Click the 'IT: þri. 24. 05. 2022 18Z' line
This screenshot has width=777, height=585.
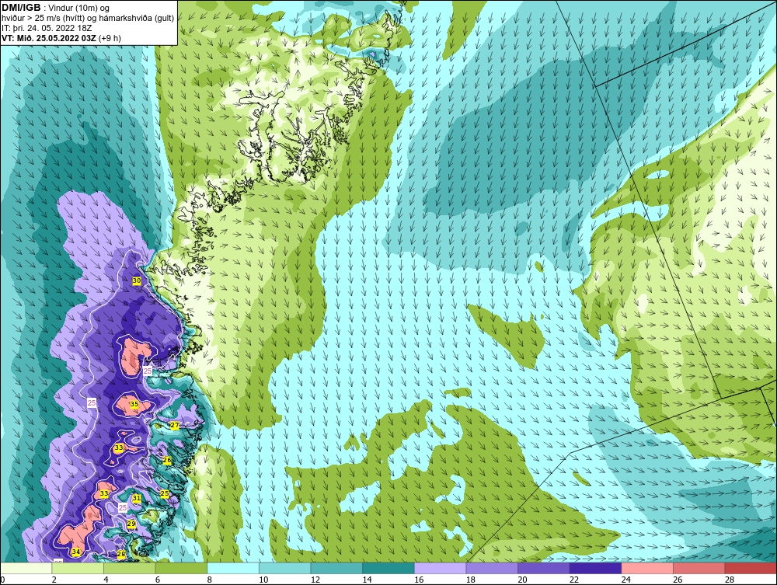click(x=47, y=28)
